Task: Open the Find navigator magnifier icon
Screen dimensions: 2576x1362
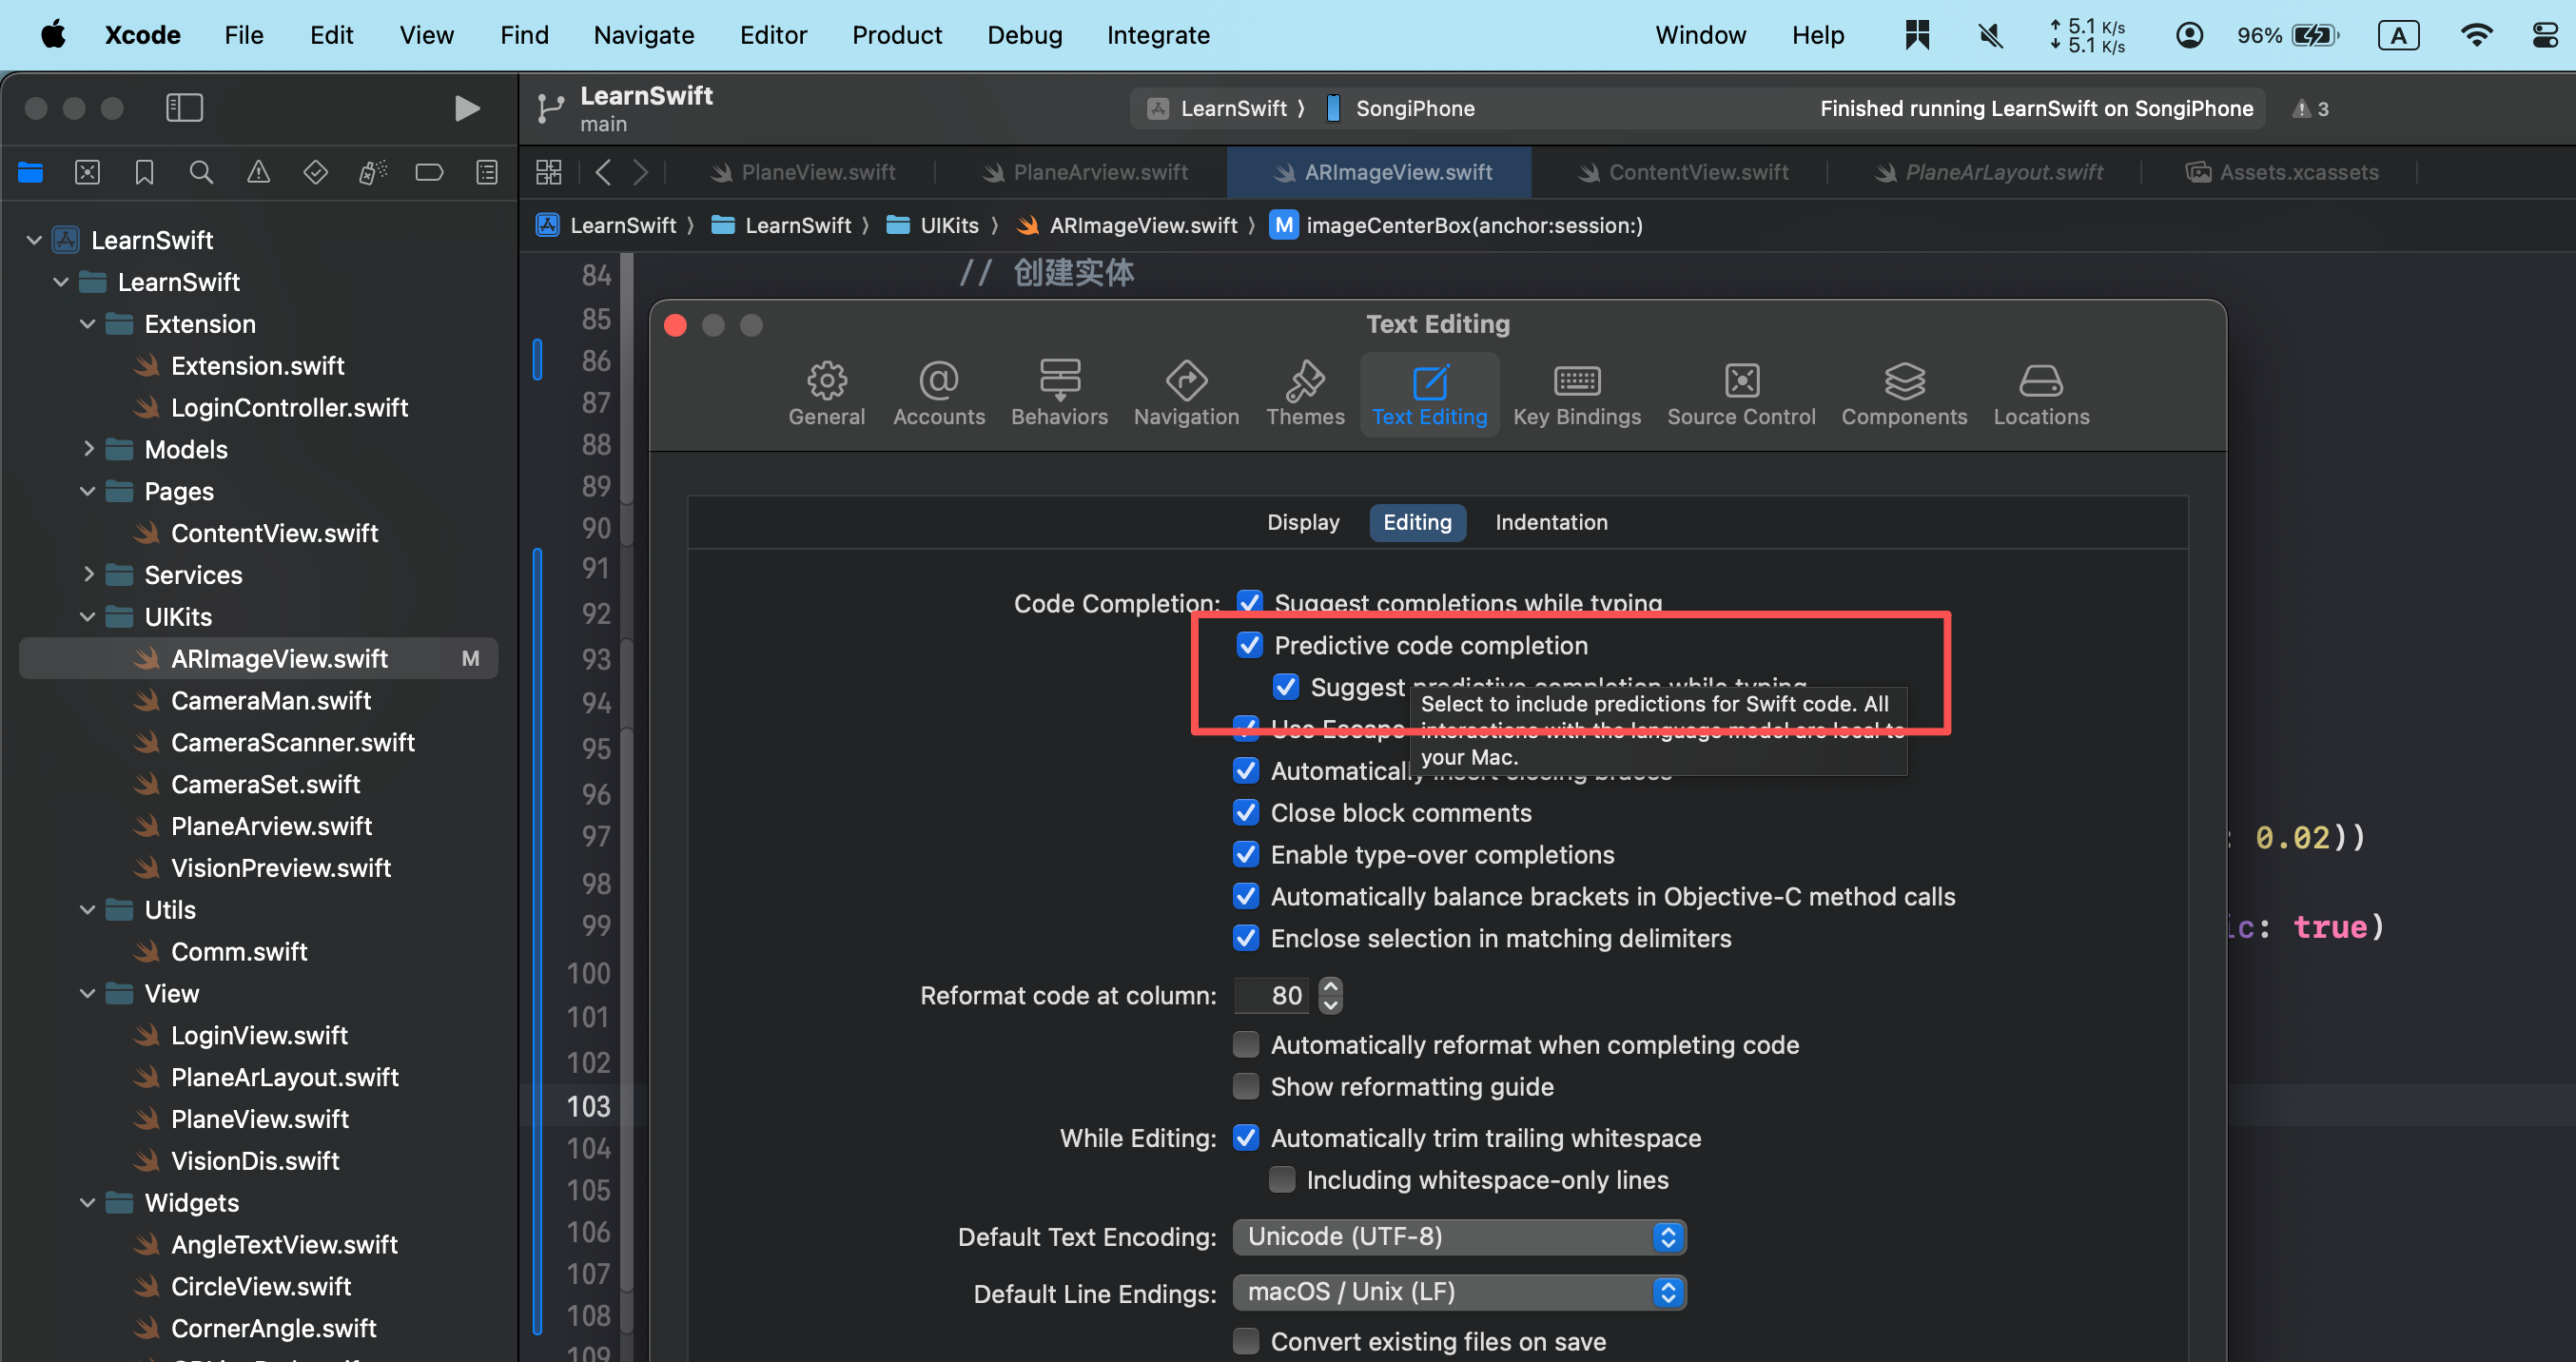Action: pyautogui.click(x=201, y=173)
